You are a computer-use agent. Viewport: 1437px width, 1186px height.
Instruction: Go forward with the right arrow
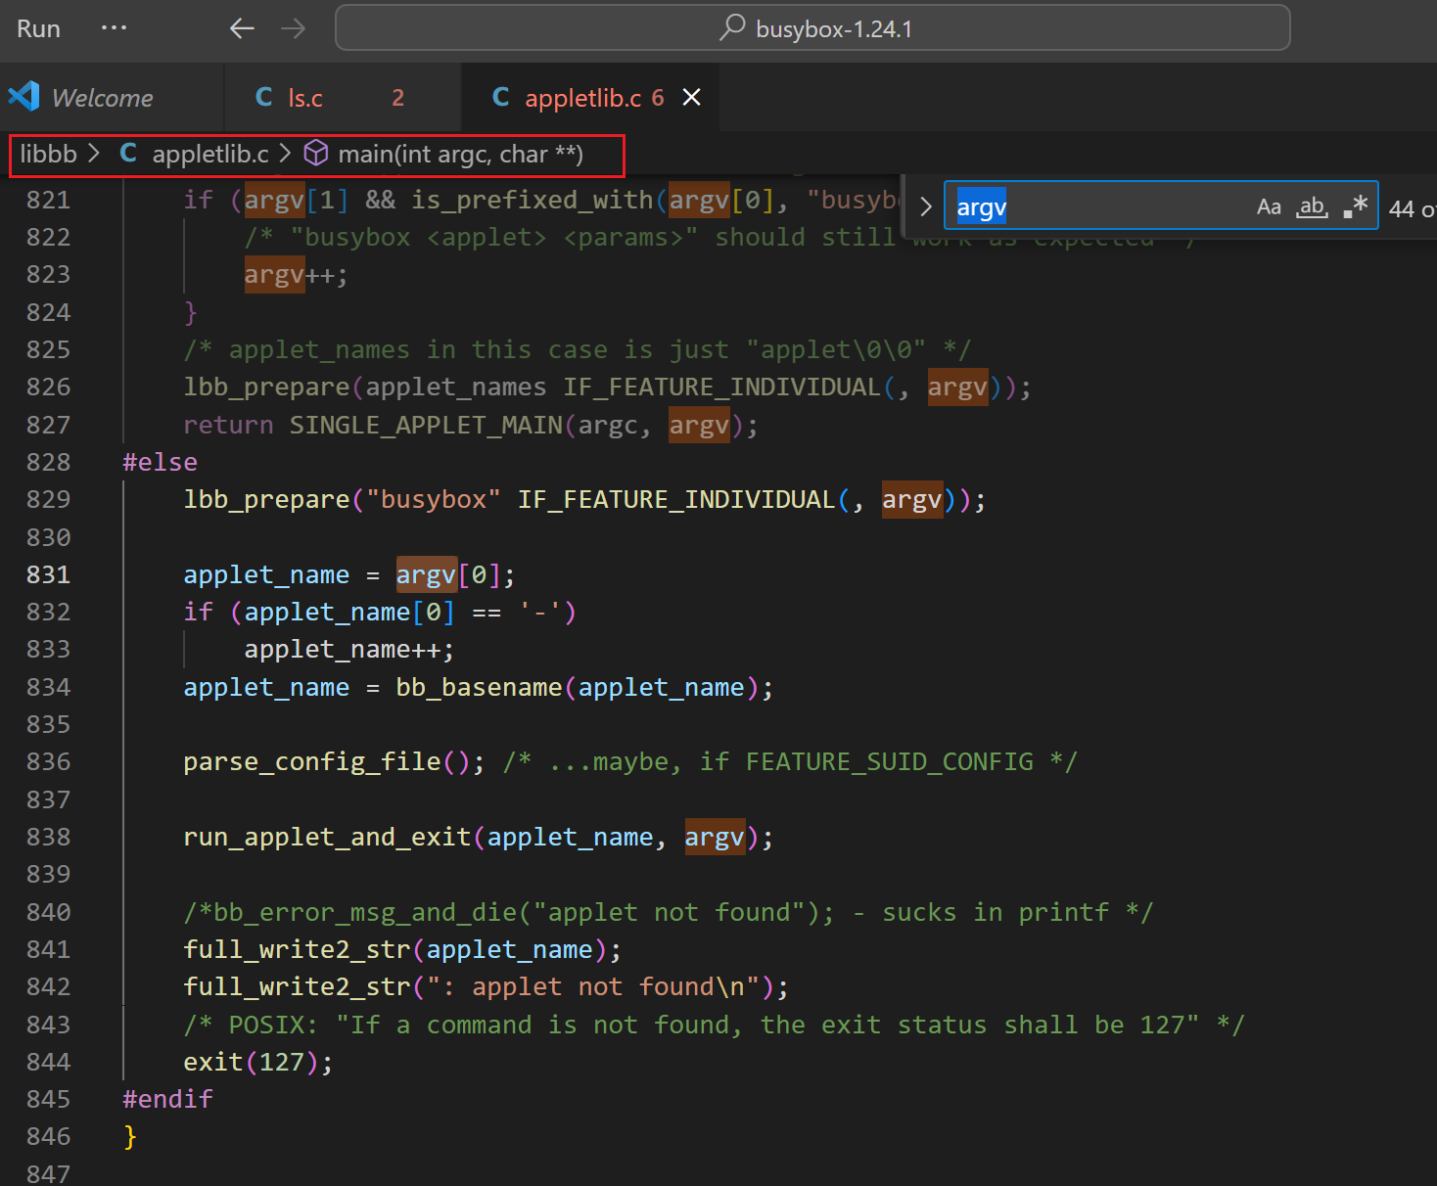click(293, 28)
